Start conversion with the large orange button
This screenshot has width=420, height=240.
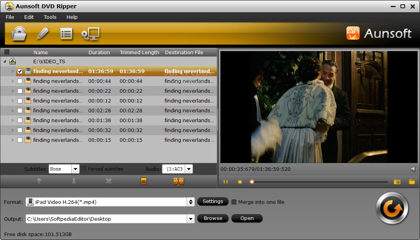point(392,208)
